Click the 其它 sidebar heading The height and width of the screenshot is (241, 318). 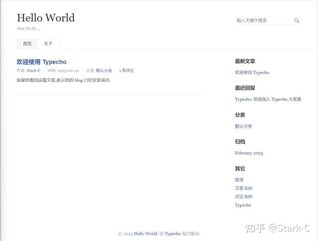pyautogui.click(x=240, y=168)
